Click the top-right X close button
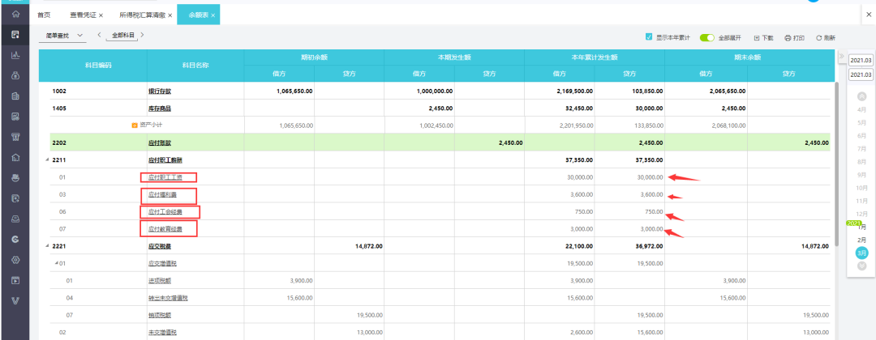This screenshot has width=876, height=340. pos(867,15)
